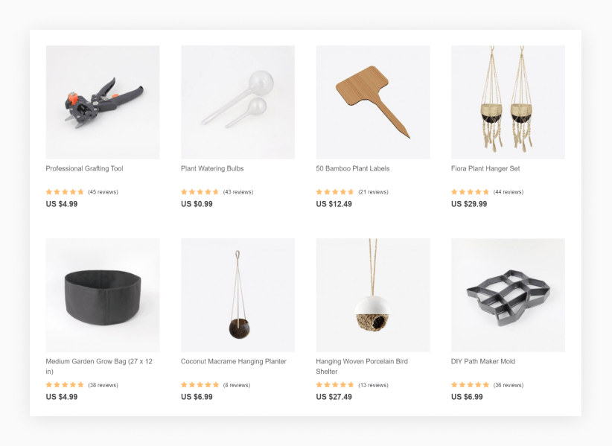Click the DIY Path Maker Mold title
Viewport: 612px width, 446px height.
click(x=483, y=361)
